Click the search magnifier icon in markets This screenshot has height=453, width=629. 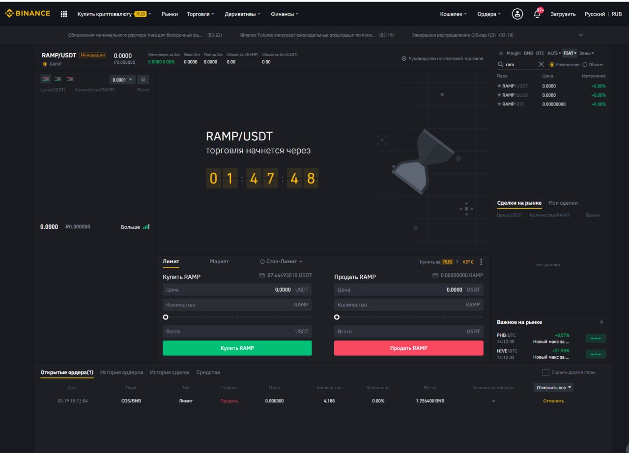[x=501, y=64]
